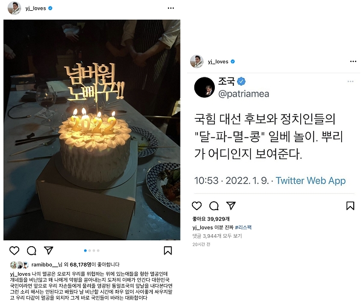Open ramibbo__ liker profile link
The width and height of the screenshot is (361, 302).
click(45, 265)
